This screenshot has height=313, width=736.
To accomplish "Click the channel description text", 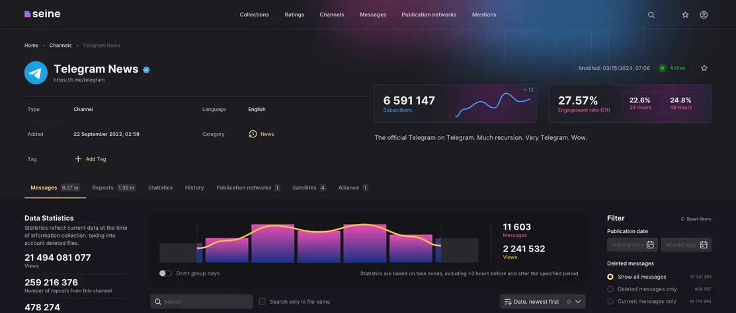I will [481, 138].
